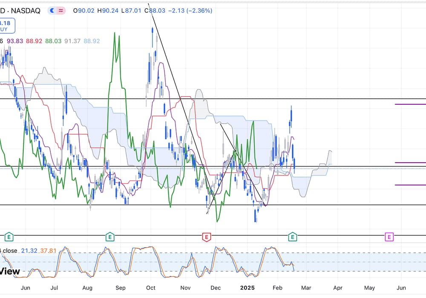Image resolution: width=426 pixels, height=298 pixels.
Task: Open the purple upcoming earnings E marker
Action: point(389,236)
